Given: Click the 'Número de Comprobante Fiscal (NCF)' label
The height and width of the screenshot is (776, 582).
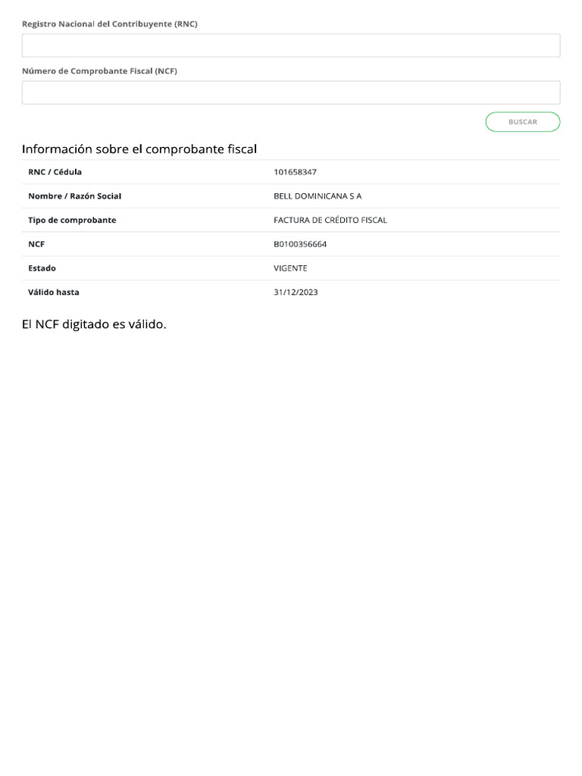Looking at the screenshot, I should 99,70.
